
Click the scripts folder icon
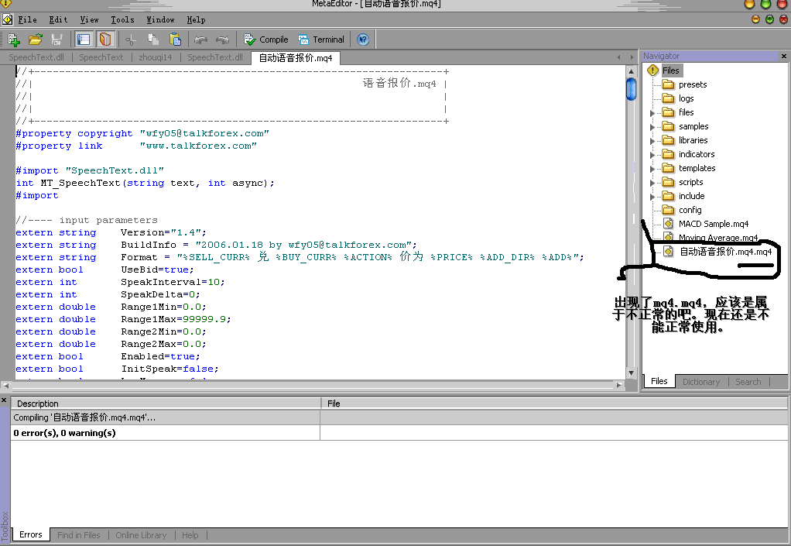[x=668, y=182]
